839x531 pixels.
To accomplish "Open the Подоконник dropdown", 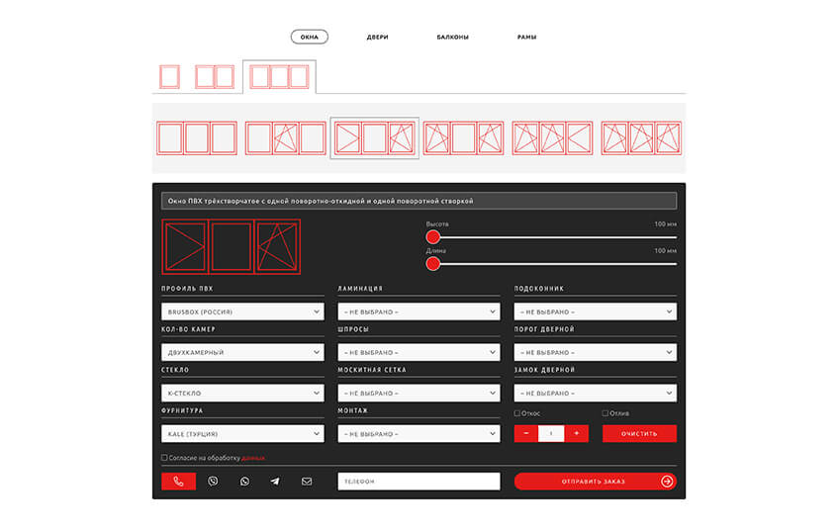I will (x=595, y=311).
